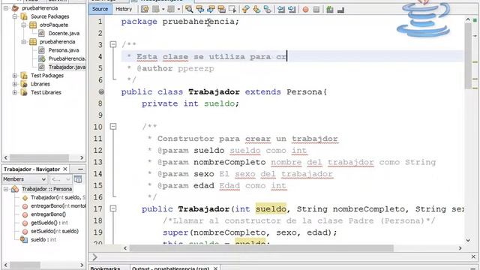Click the word Trabajador in class declaration
The height and width of the screenshot is (270, 480).
[214, 91]
